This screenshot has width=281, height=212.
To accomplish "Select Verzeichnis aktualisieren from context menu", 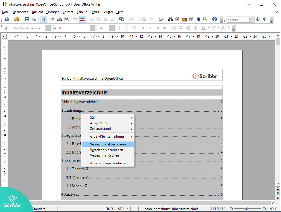I will click(x=108, y=144).
